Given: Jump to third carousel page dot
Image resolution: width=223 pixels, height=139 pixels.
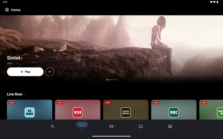Looking at the screenshot, I should pos(111,80).
